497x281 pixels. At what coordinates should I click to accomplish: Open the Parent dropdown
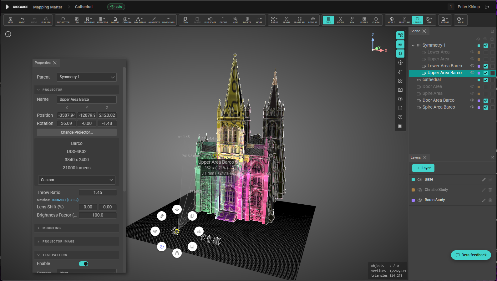87,77
